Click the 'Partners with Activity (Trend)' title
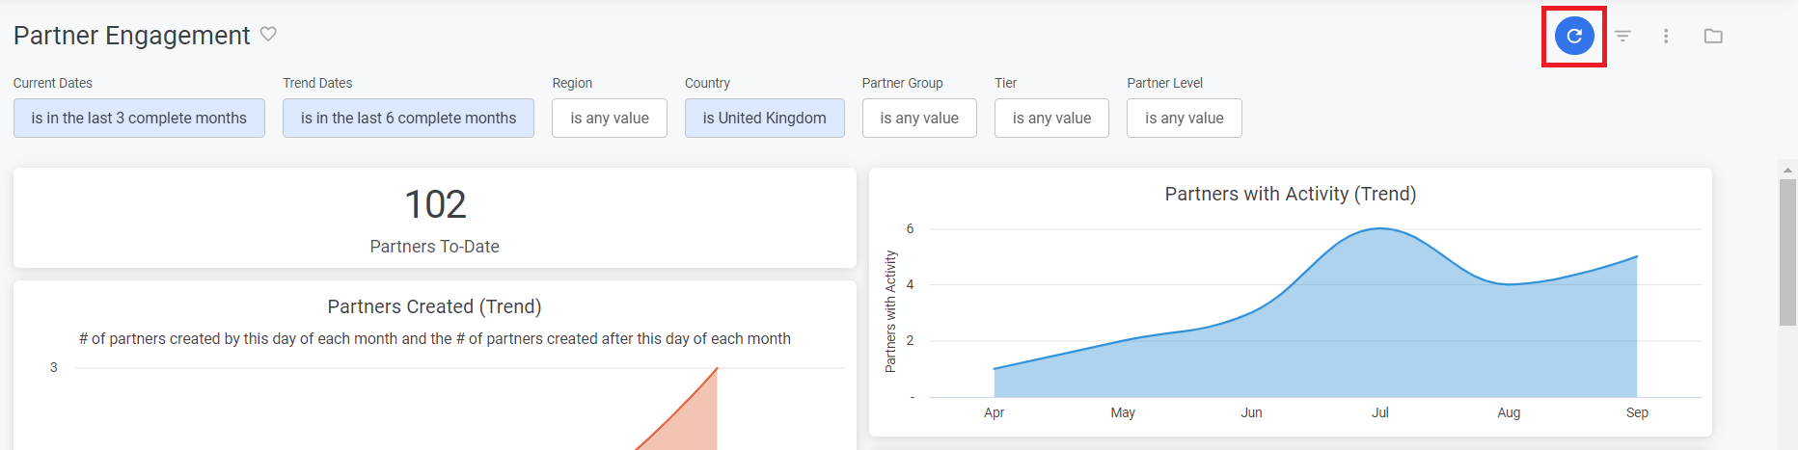1799x450 pixels. [1291, 194]
